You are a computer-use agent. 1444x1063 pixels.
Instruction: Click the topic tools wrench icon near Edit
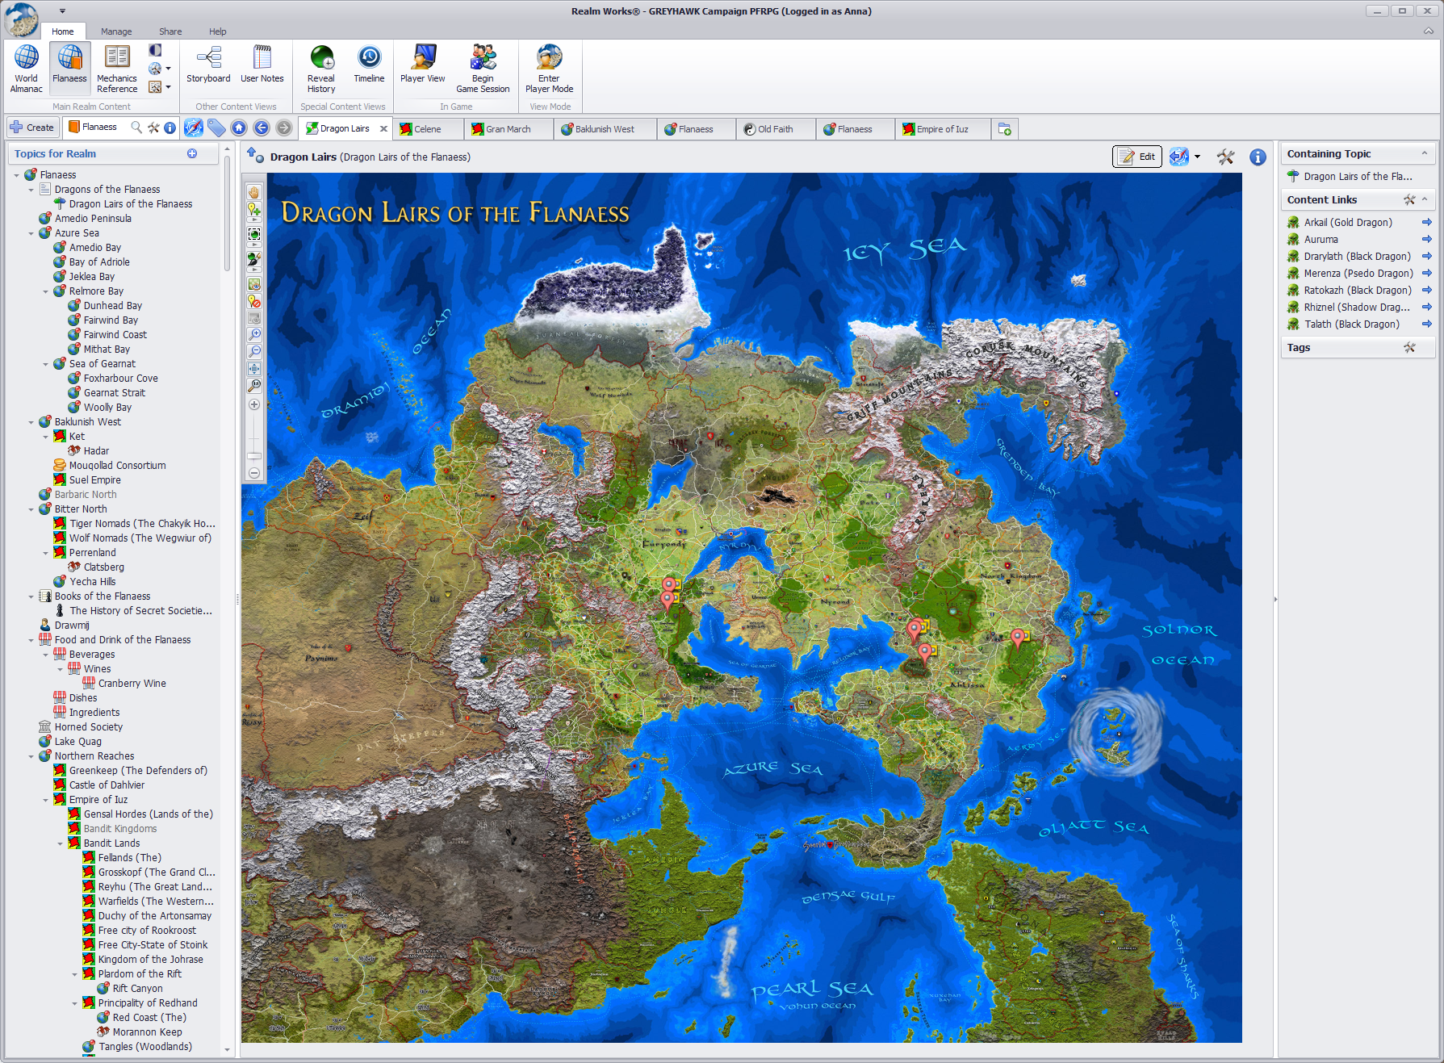click(x=1225, y=157)
